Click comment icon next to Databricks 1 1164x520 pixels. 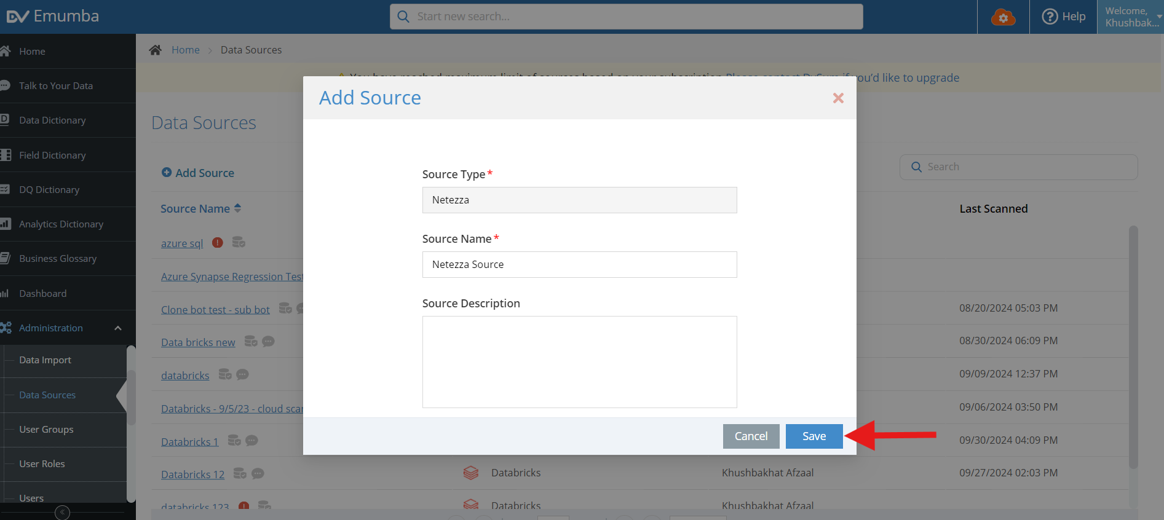(x=251, y=440)
